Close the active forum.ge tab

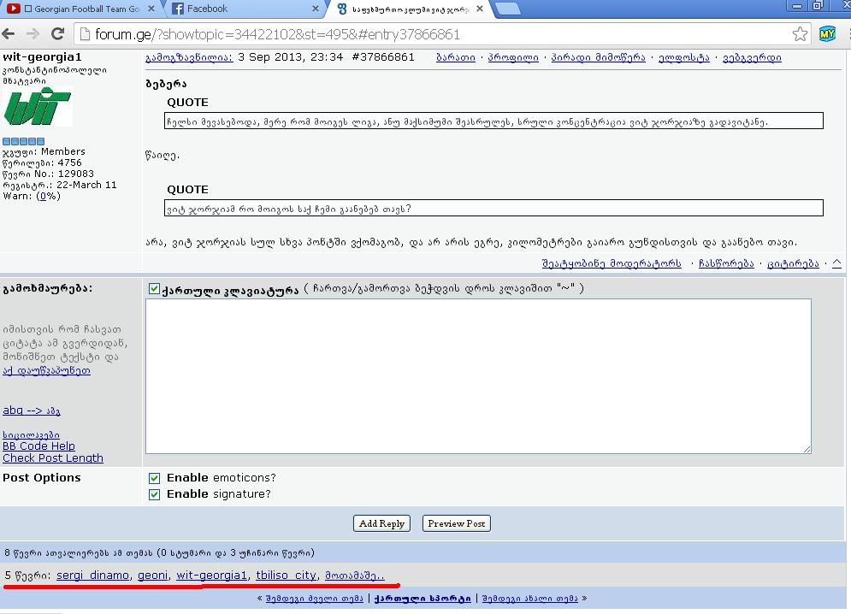point(480,9)
